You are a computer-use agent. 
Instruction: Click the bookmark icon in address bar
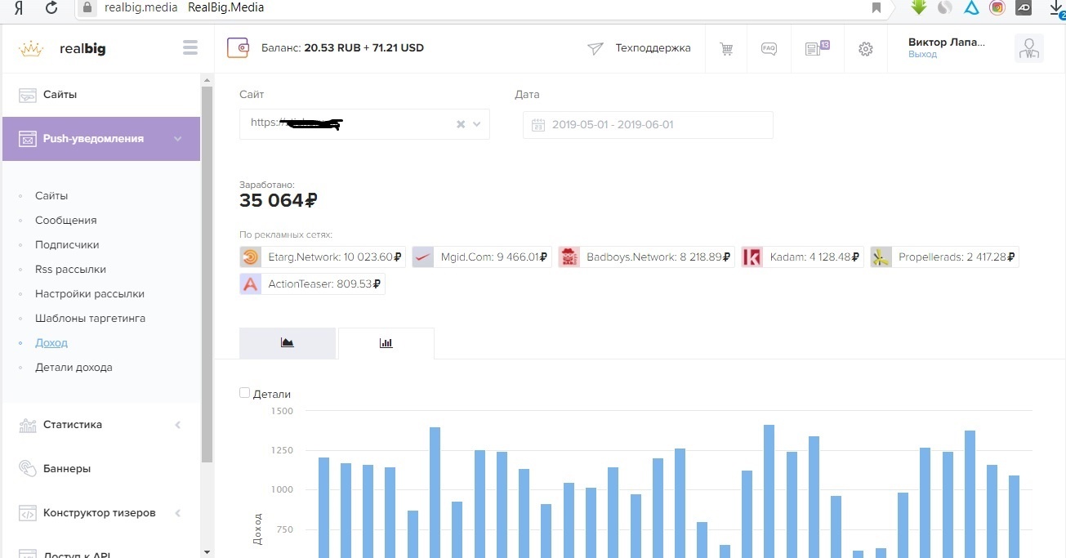(x=876, y=8)
